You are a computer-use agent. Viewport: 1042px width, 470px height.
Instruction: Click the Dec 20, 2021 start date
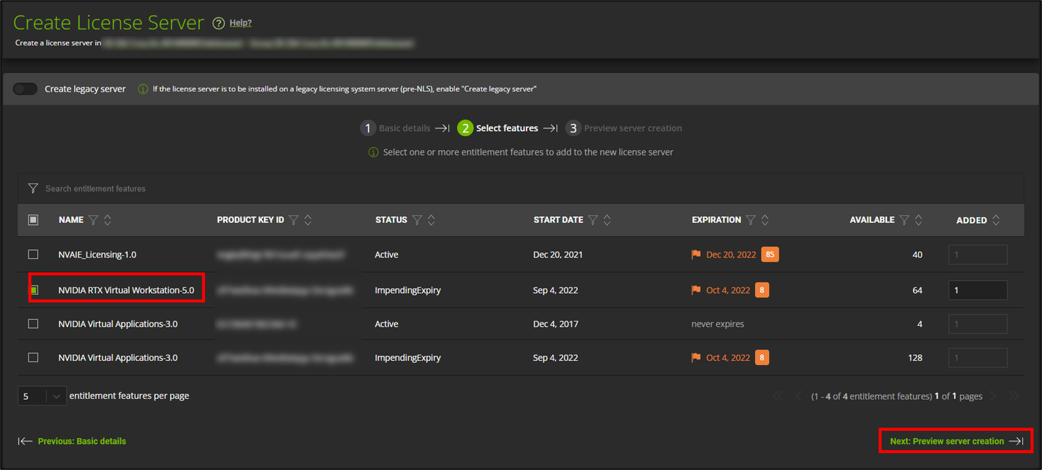click(x=558, y=255)
